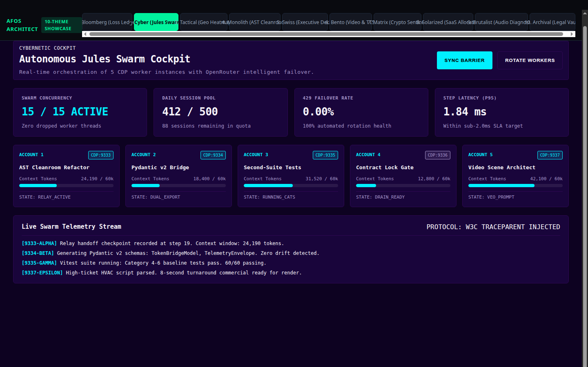Viewport: 588px width, 367px height.
Task: Click the page vertical scrollbar
Action: (x=585, y=196)
